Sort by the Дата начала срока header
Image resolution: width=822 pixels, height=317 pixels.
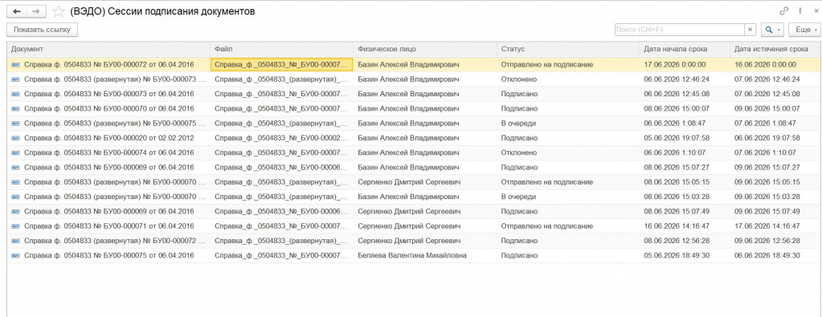pos(685,49)
